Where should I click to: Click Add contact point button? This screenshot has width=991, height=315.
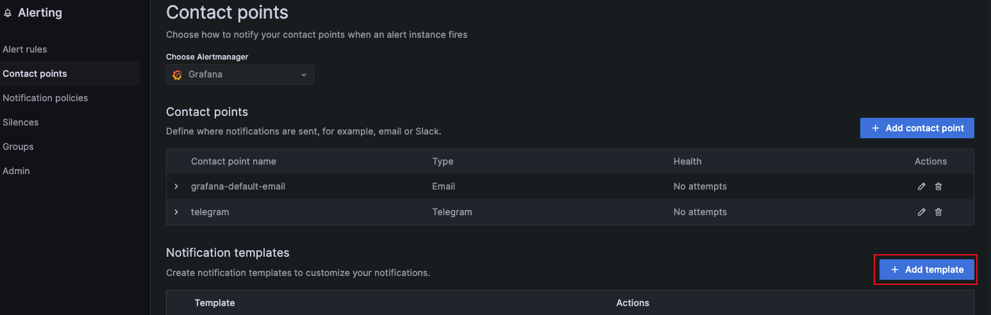[917, 128]
